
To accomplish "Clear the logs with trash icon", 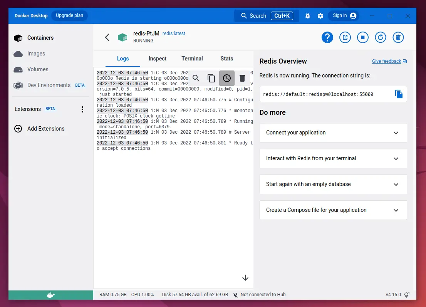I will click(x=242, y=78).
